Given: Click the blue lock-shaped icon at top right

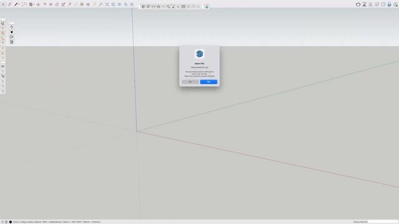Looking at the screenshot, I should pos(389,4).
